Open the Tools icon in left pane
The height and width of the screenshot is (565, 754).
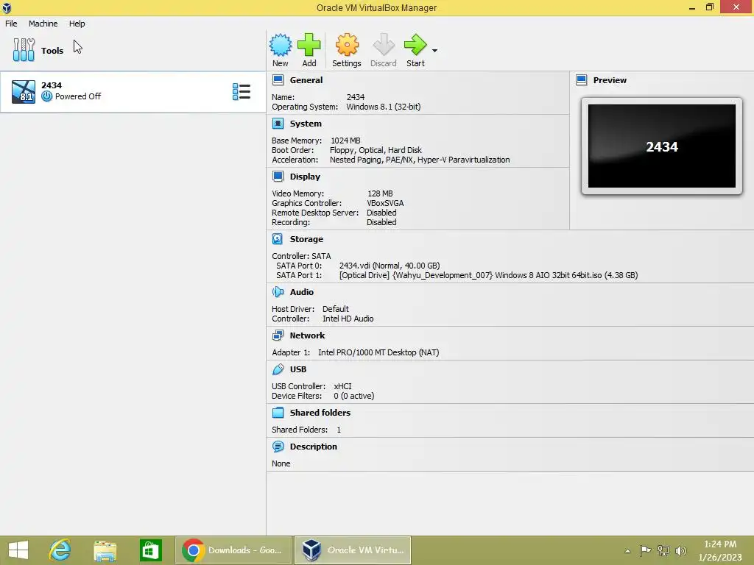click(x=24, y=50)
